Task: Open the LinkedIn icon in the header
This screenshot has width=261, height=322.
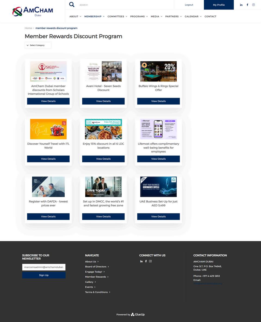Action: 241,5
